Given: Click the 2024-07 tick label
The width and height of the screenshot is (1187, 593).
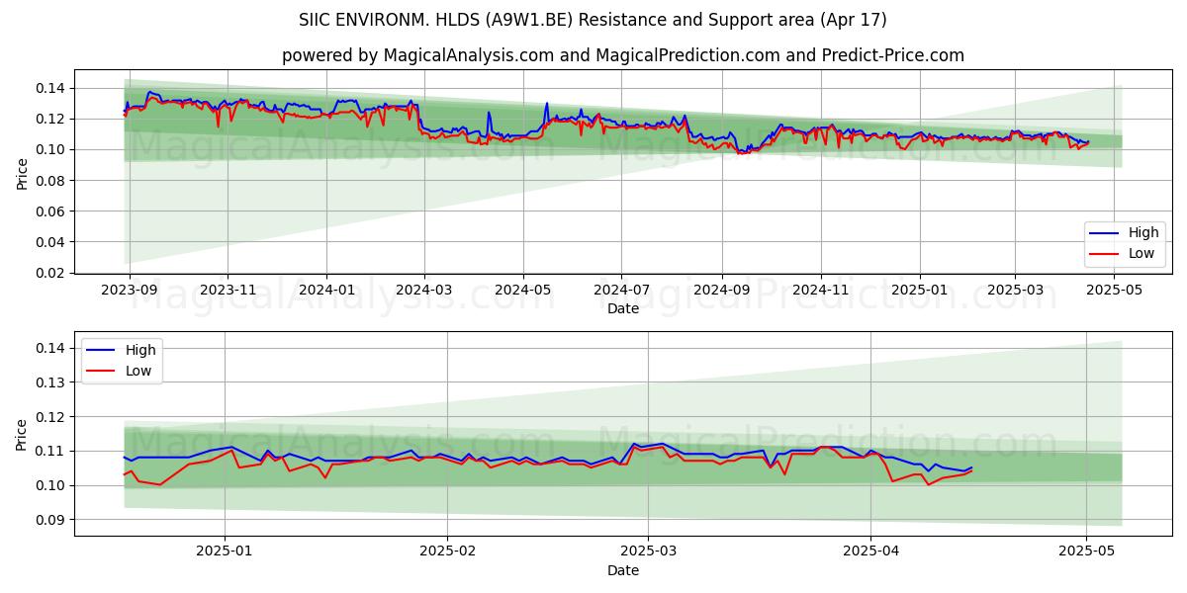Looking at the screenshot, I should point(621,290).
